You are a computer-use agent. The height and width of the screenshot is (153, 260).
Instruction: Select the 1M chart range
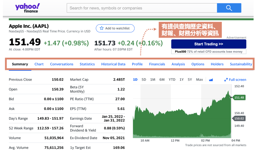pyautogui.click(x=153, y=80)
